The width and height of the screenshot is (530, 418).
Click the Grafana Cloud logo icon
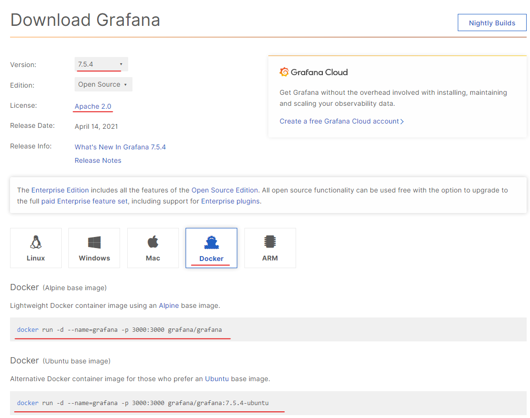coord(284,72)
